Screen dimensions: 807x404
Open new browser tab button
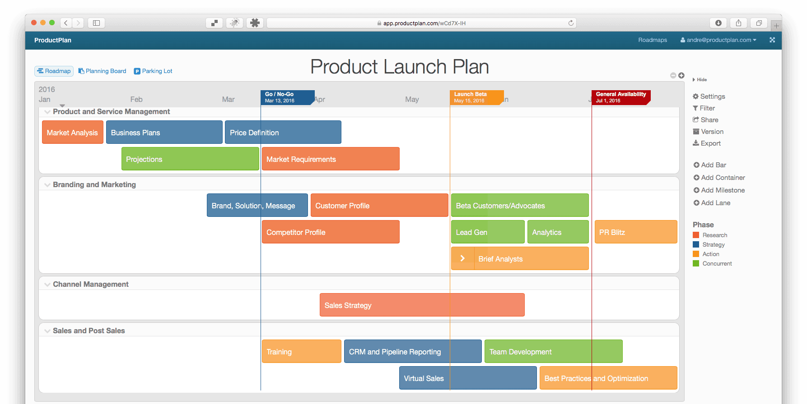pyautogui.click(x=776, y=26)
